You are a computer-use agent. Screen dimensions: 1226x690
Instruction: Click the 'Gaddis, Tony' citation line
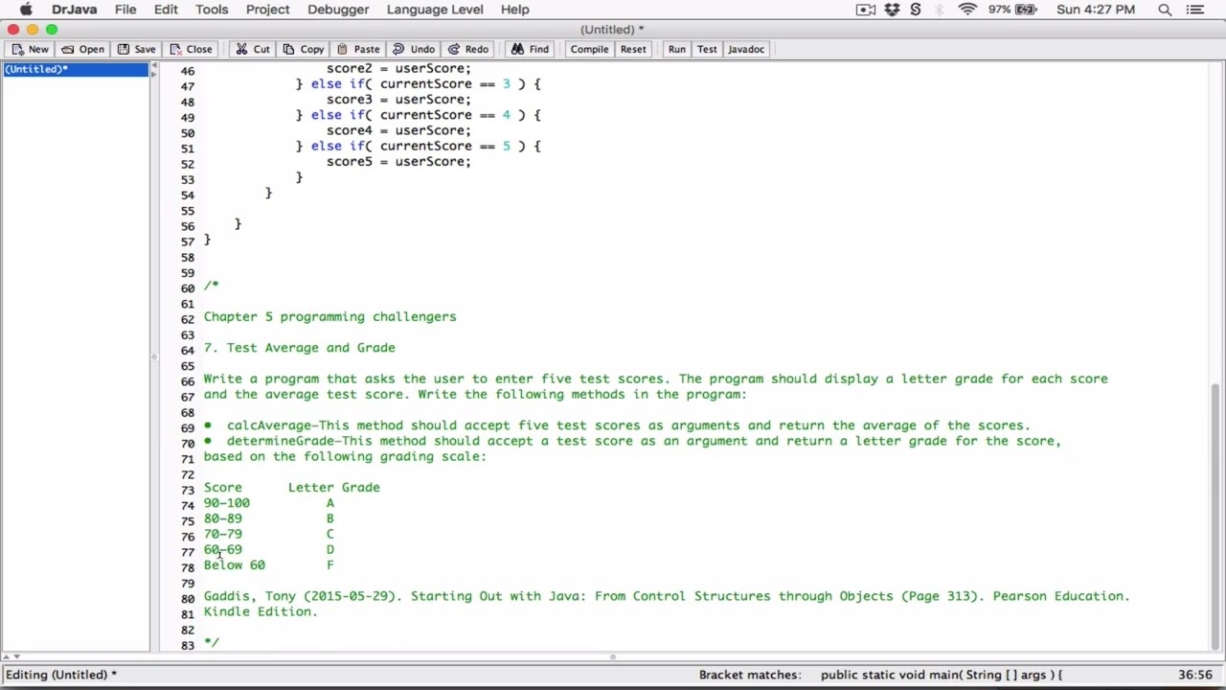tap(667, 596)
